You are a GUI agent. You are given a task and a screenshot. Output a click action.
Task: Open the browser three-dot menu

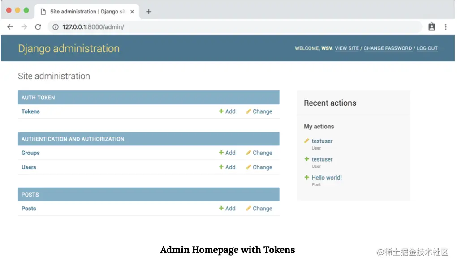(x=446, y=27)
